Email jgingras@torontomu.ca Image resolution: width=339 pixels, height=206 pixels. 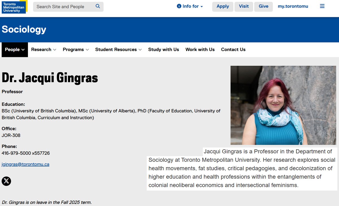pyautogui.click(x=25, y=164)
